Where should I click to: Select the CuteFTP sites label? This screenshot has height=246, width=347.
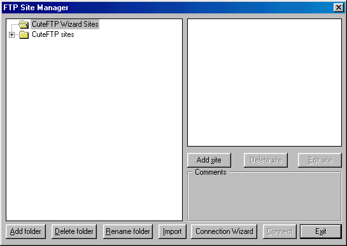[53, 34]
